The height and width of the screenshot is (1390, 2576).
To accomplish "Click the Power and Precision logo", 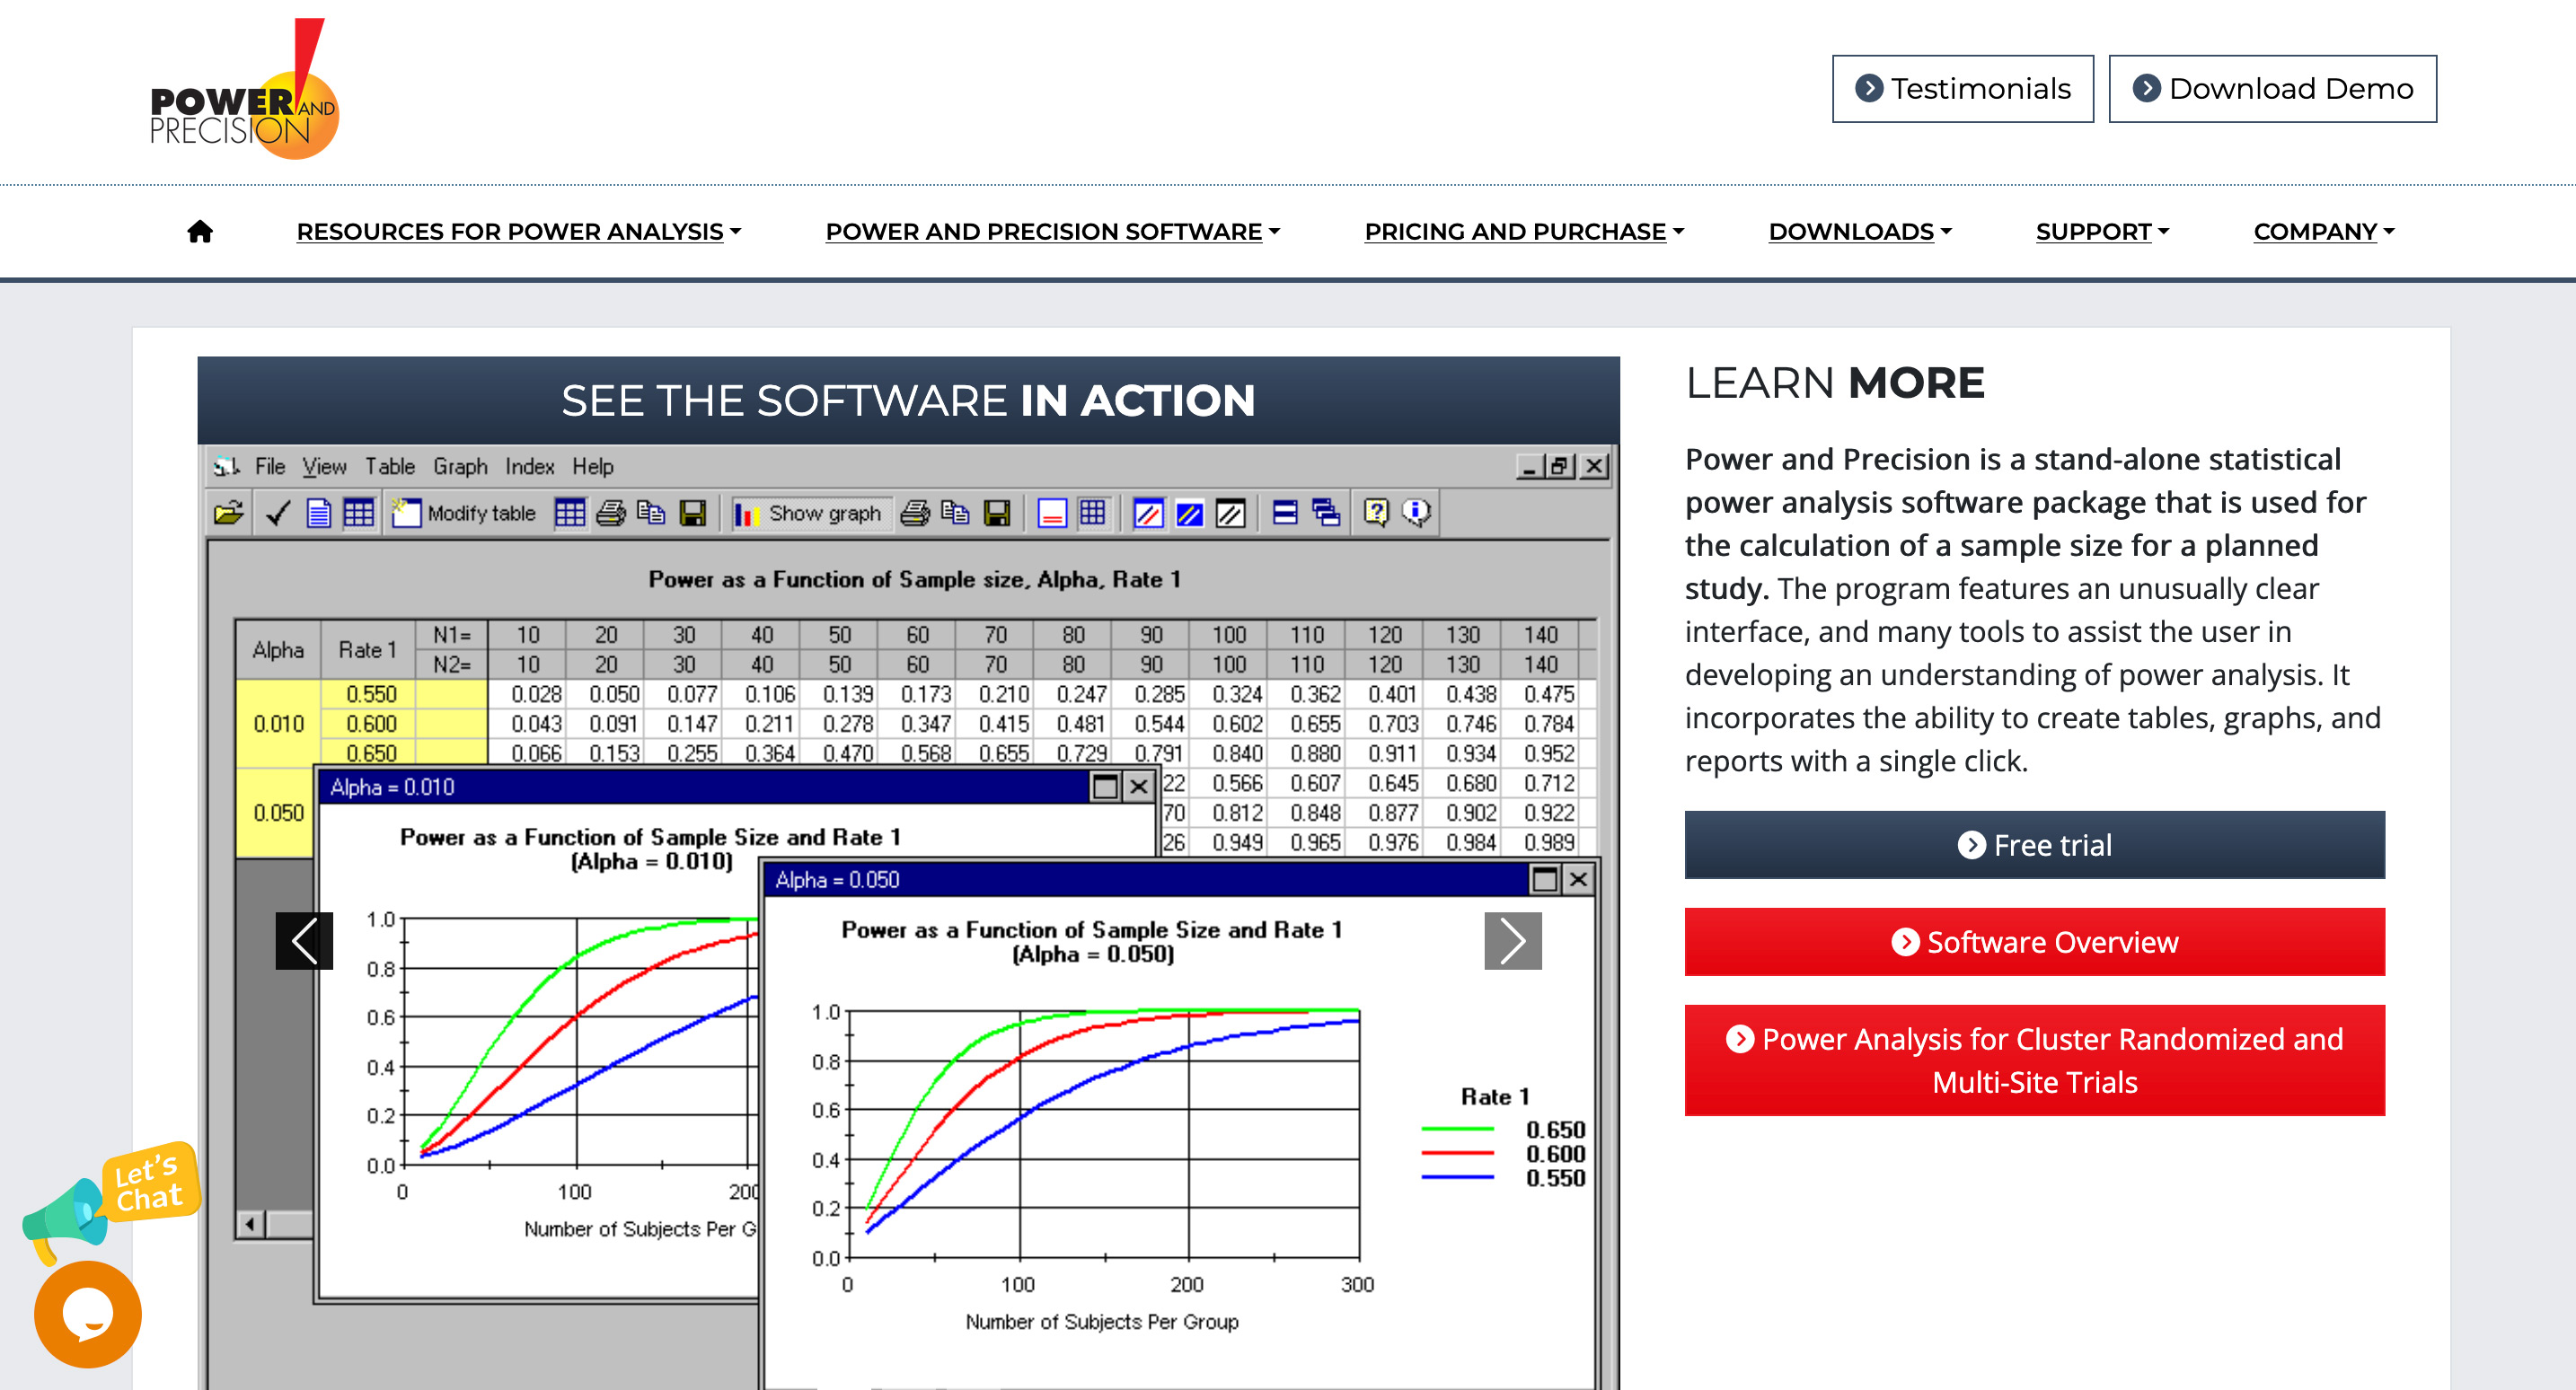I will click(x=244, y=90).
